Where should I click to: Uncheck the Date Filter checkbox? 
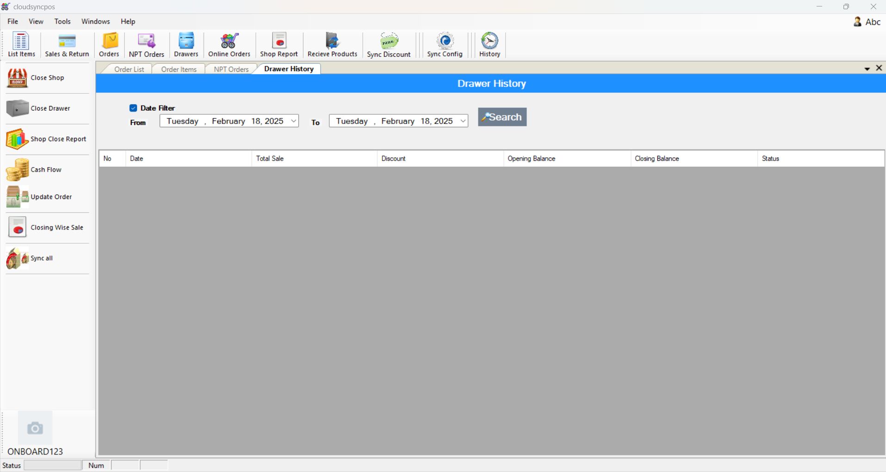point(133,108)
